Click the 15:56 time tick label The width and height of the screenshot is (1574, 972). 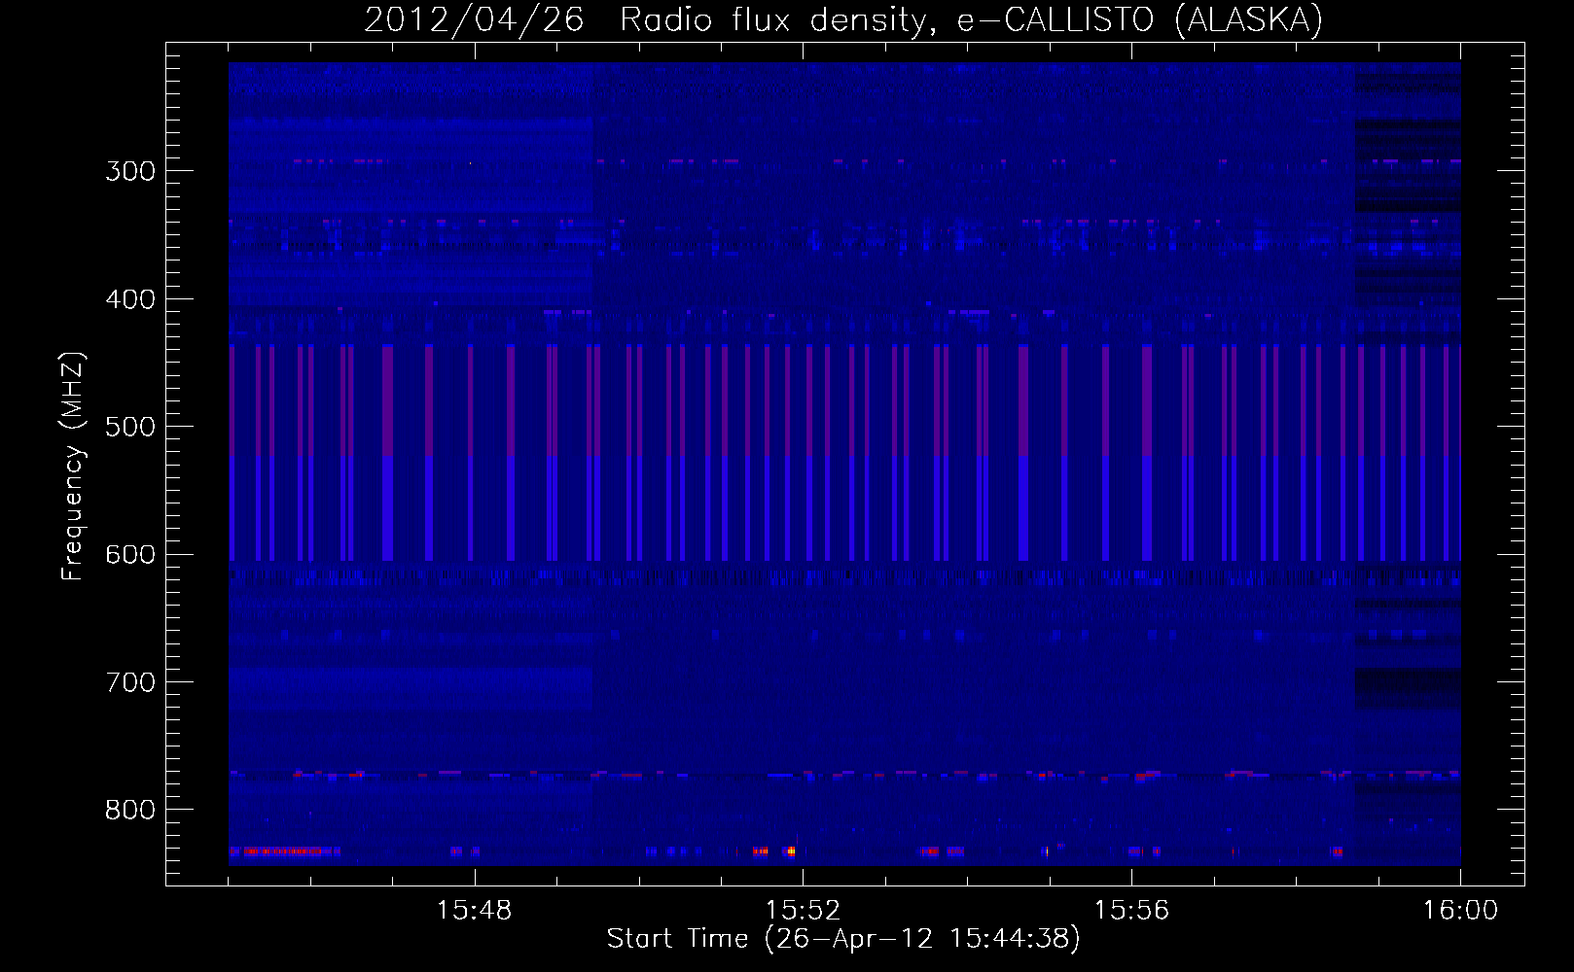[x=1131, y=911]
